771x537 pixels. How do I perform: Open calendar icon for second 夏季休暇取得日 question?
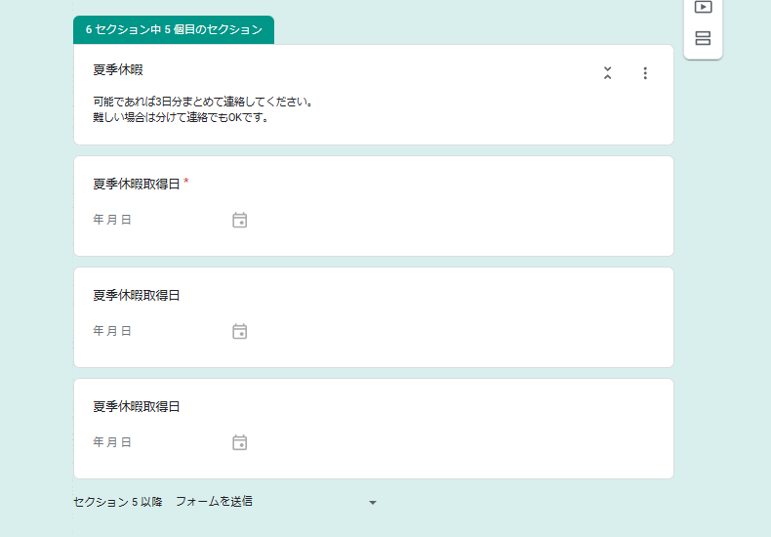pyautogui.click(x=239, y=331)
